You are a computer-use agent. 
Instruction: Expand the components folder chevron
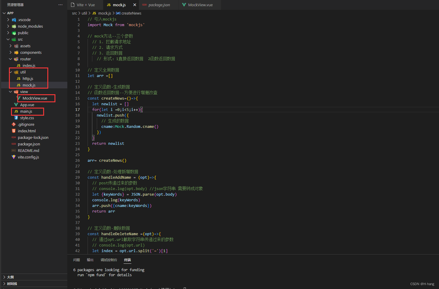[x=10, y=52]
